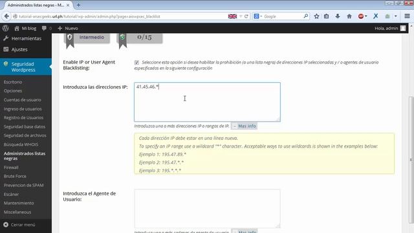Expand the Adblock icon dropdown arrow
Viewport: 414px width, 233px height.
coord(366,16)
